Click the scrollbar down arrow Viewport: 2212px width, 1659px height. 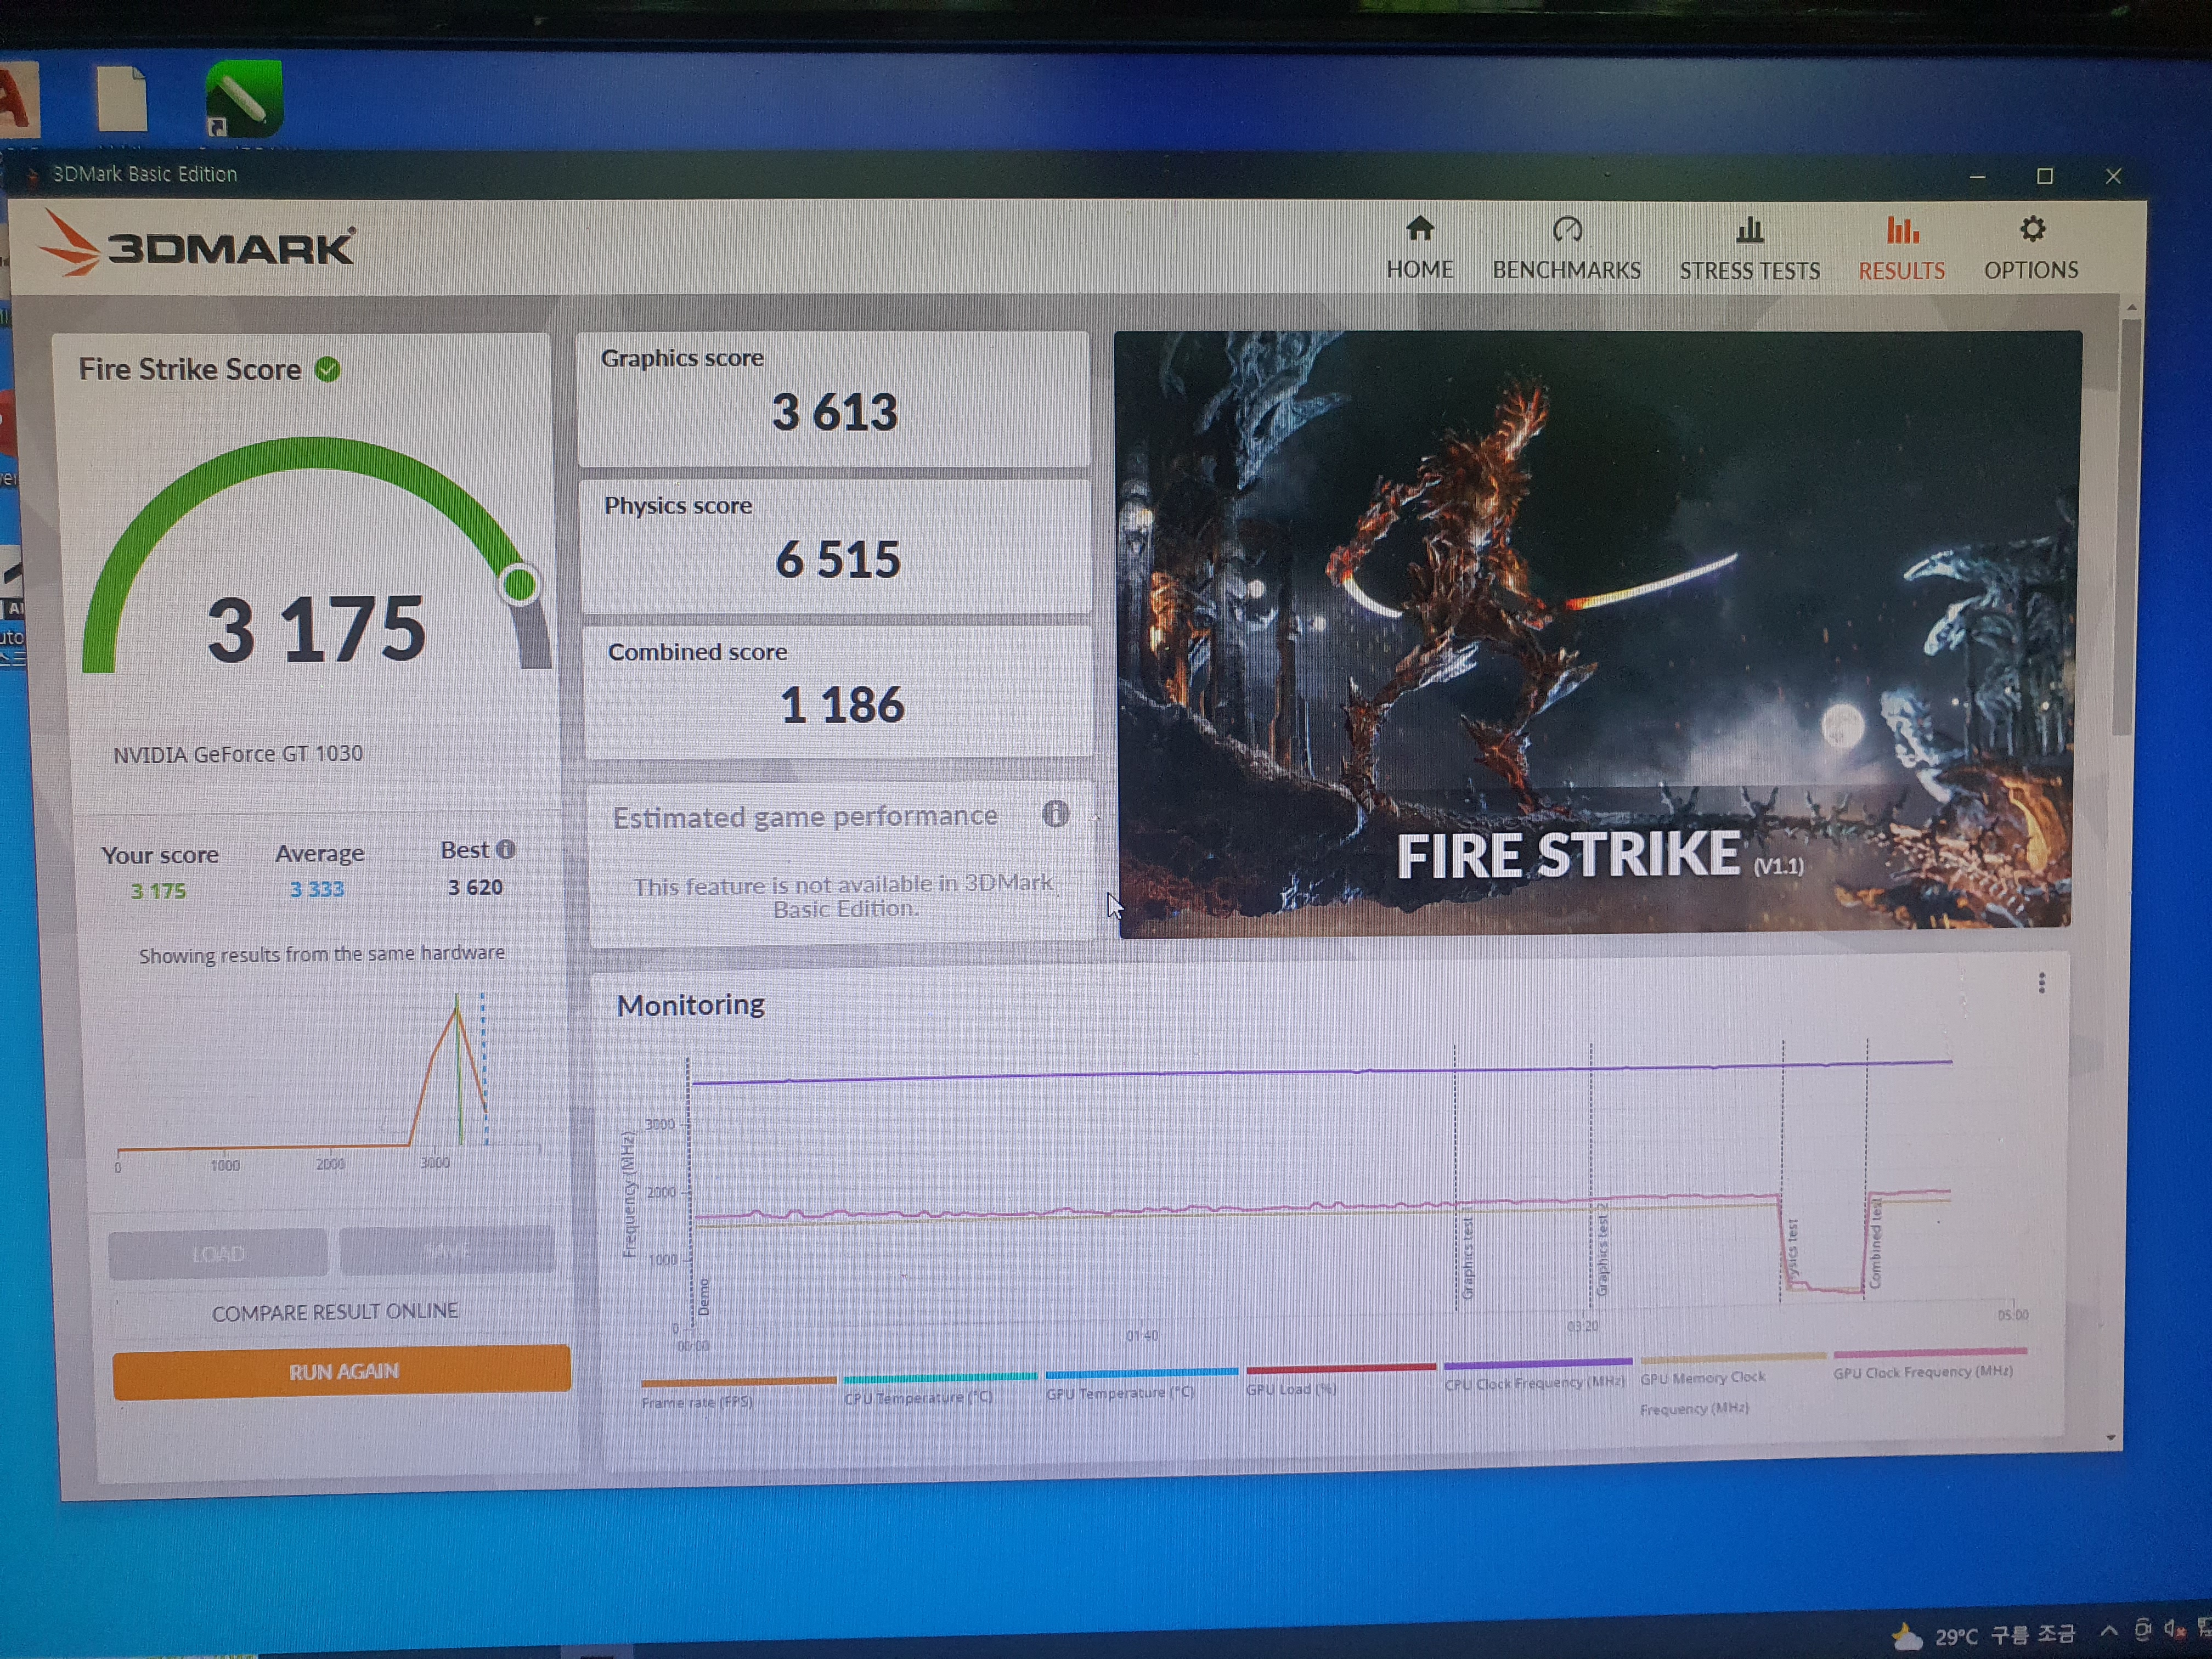tap(2110, 1438)
